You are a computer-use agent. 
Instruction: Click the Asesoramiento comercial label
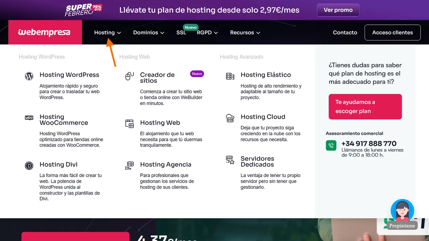[355, 133]
